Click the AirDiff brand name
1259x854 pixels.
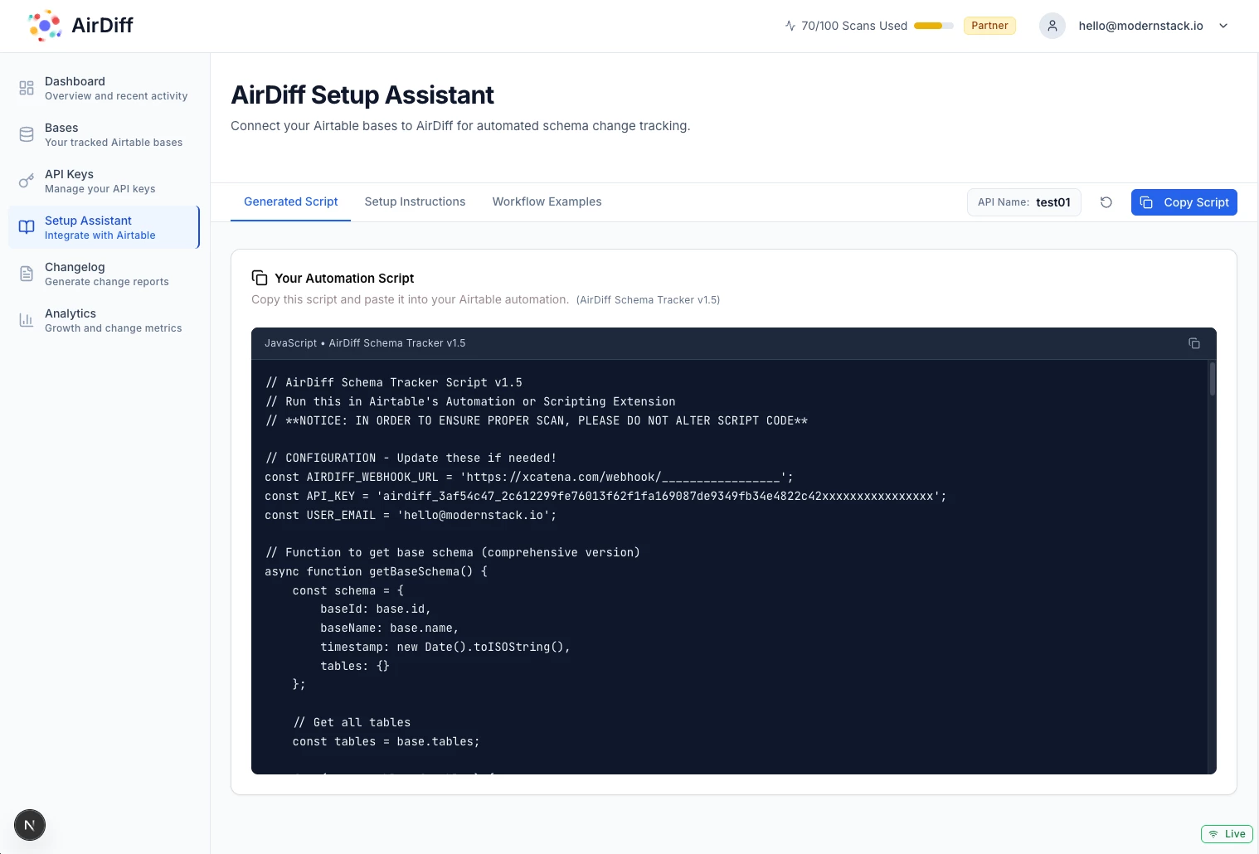(x=102, y=26)
